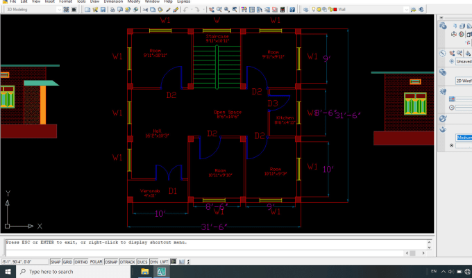Open the DesignCenter icon
472x278 pixels.
tap(252, 10)
